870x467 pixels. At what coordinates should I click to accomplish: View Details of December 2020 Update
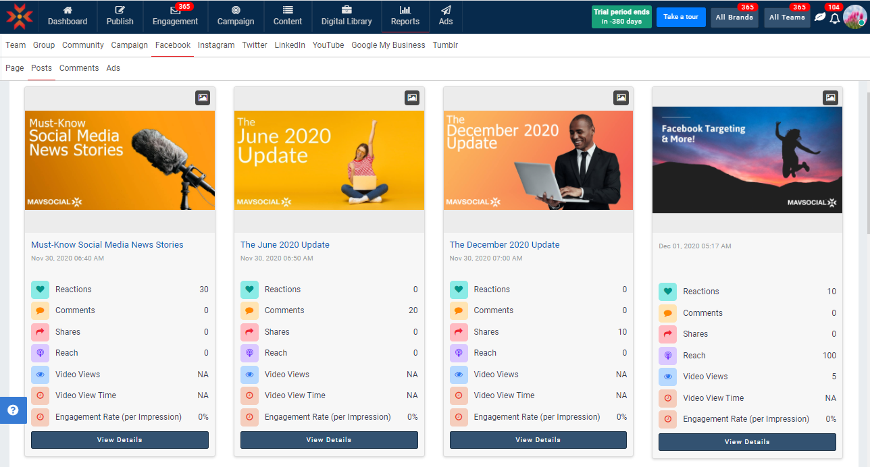pyautogui.click(x=538, y=440)
